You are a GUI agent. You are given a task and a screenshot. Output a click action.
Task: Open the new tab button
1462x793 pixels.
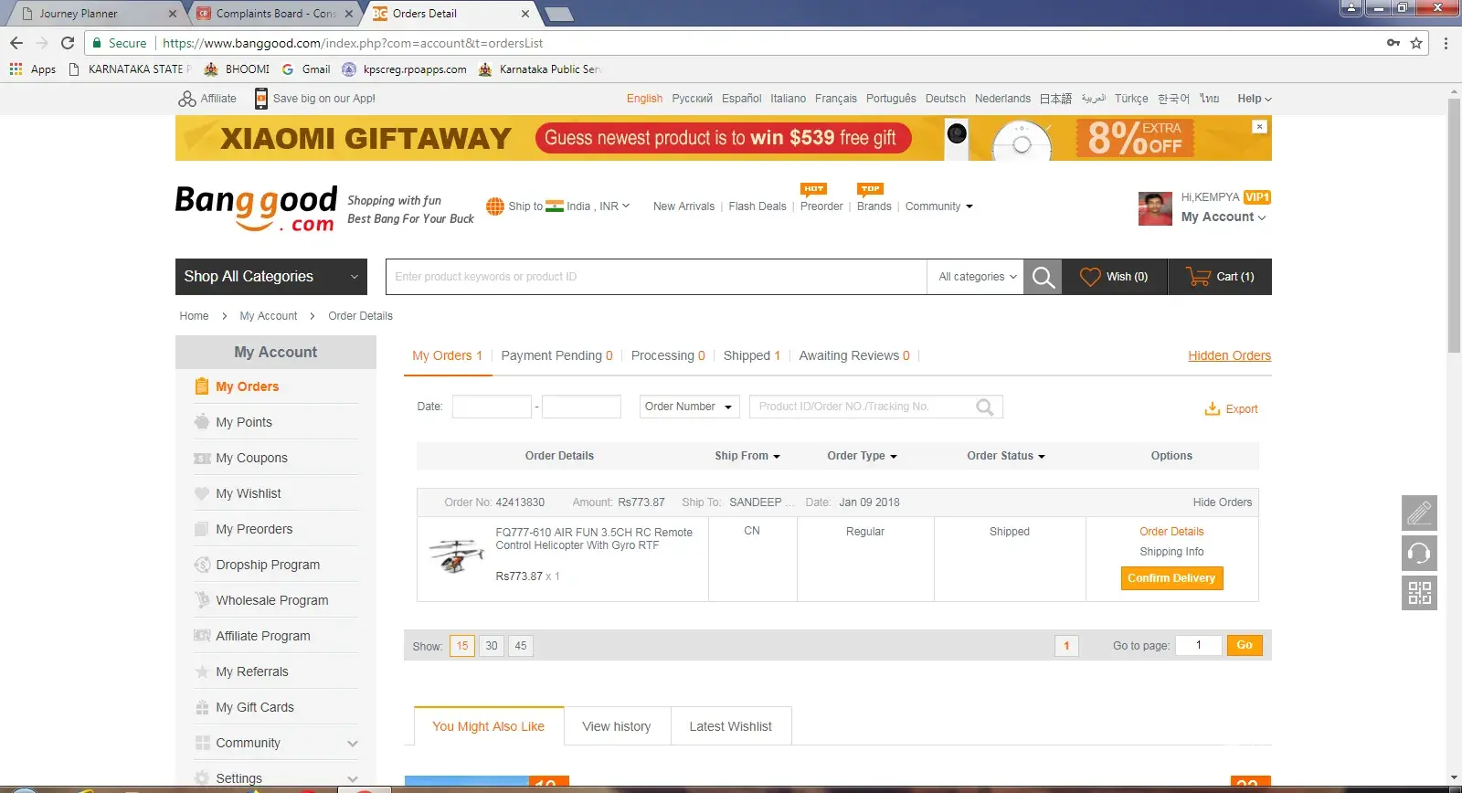pyautogui.click(x=558, y=14)
